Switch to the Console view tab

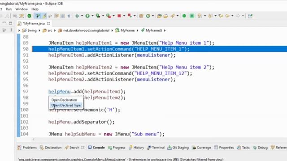96,148
